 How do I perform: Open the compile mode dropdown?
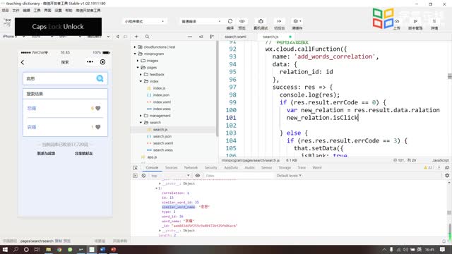tap(201, 21)
